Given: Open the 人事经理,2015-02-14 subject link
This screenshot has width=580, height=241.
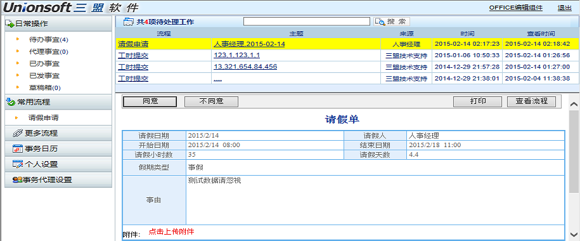Looking at the screenshot, I should [x=249, y=44].
